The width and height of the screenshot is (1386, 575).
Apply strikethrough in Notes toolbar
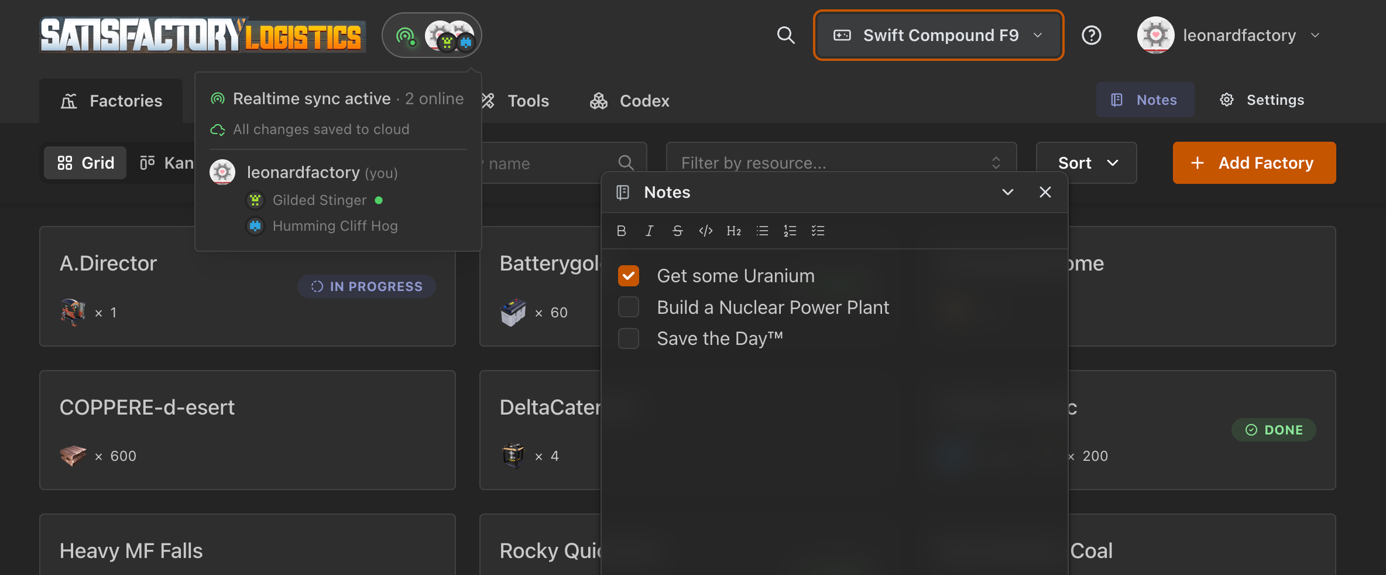tap(677, 231)
